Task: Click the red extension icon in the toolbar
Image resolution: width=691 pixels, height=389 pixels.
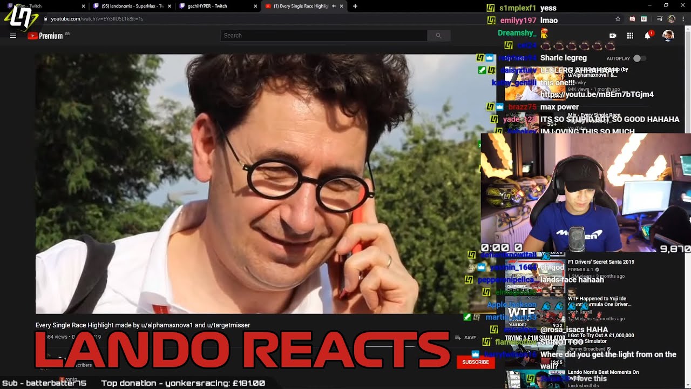Action: (x=632, y=19)
